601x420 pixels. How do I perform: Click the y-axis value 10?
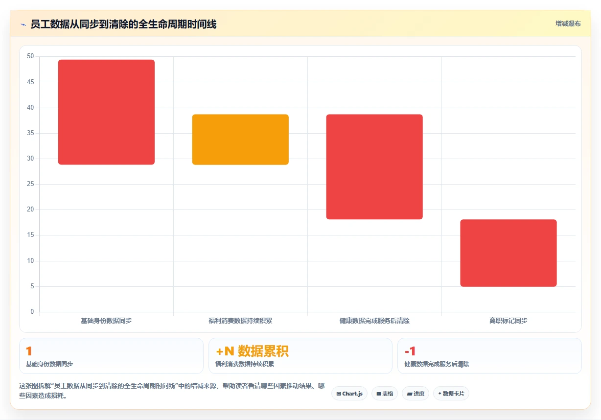click(30, 261)
